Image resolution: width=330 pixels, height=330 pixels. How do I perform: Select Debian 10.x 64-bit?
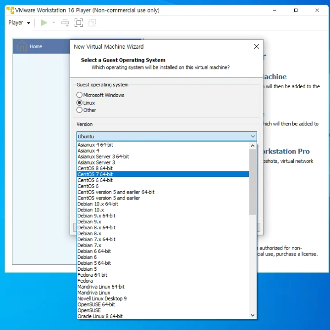point(163,204)
